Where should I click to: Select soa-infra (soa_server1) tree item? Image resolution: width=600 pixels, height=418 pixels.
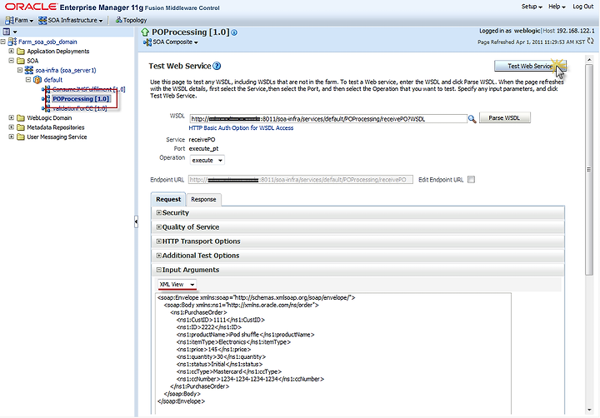(x=66, y=71)
